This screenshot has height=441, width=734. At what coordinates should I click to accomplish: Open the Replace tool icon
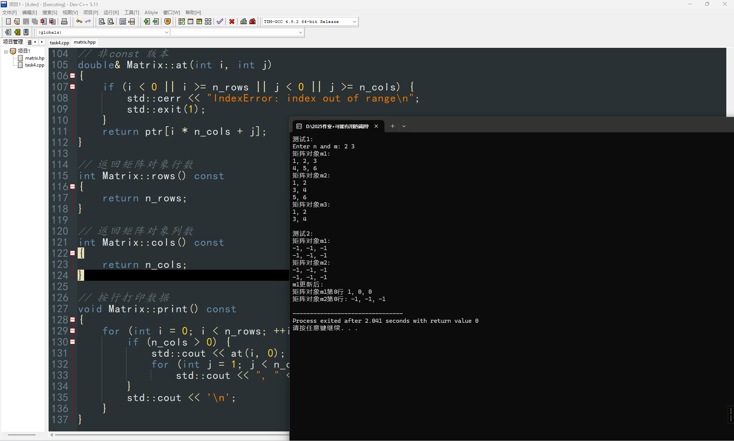(x=111, y=21)
